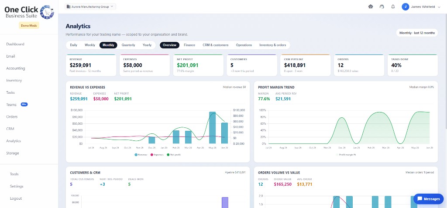Image resolution: width=447 pixels, height=208 pixels.
Task: Select the Yearly period option
Action: point(147,45)
